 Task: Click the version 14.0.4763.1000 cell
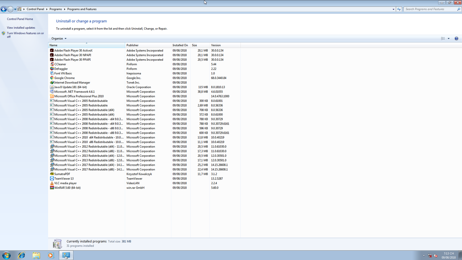click(220, 96)
